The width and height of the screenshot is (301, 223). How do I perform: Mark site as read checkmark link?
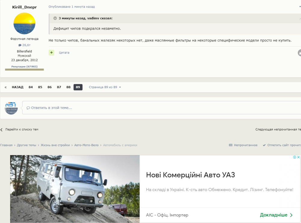[x=282, y=145]
